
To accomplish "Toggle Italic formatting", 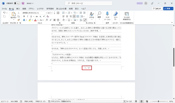I will pos(28,16).
